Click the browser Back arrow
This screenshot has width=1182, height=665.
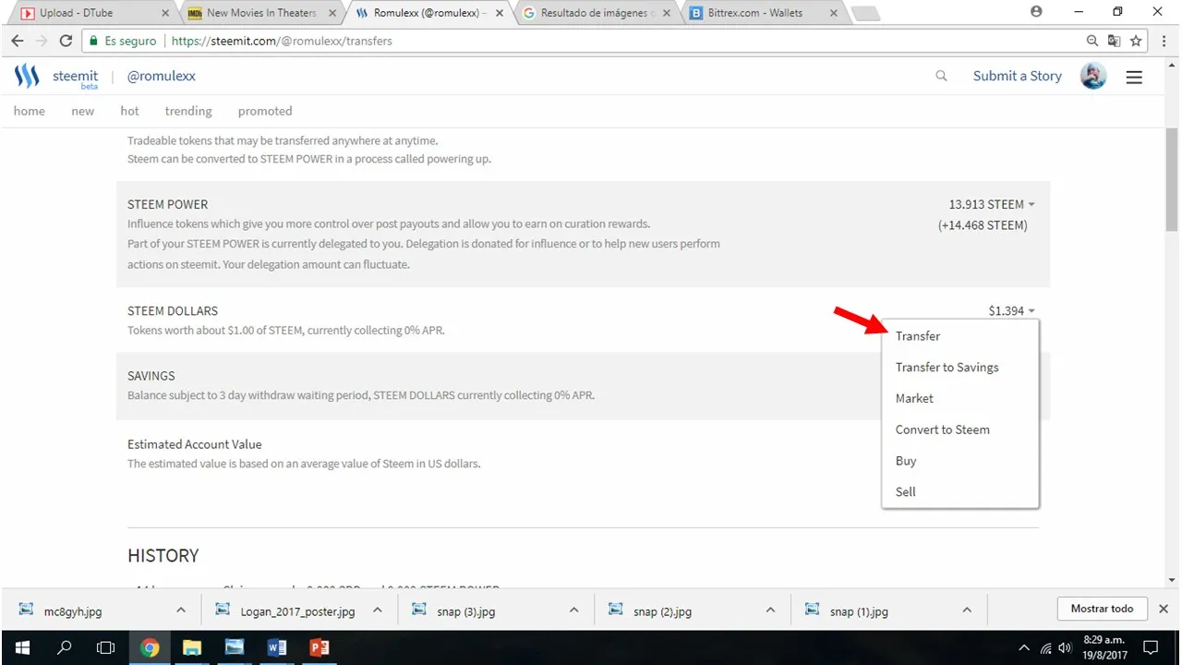[18, 41]
